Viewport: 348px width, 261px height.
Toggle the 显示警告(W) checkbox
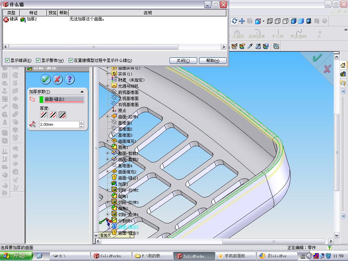(38, 60)
